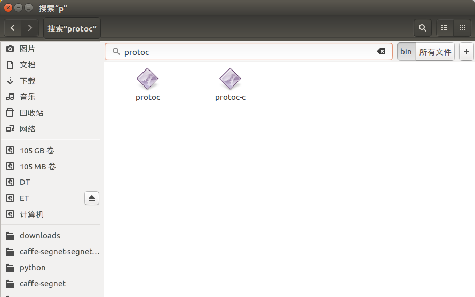Open the 105 GB 卷 volume
This screenshot has height=297, width=475.
[50, 150]
